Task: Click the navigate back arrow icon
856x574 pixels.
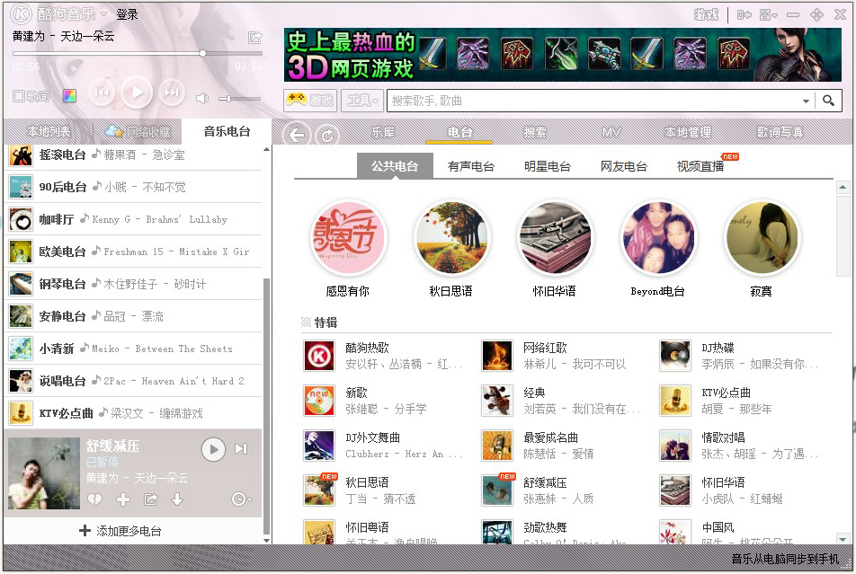Action: point(297,136)
